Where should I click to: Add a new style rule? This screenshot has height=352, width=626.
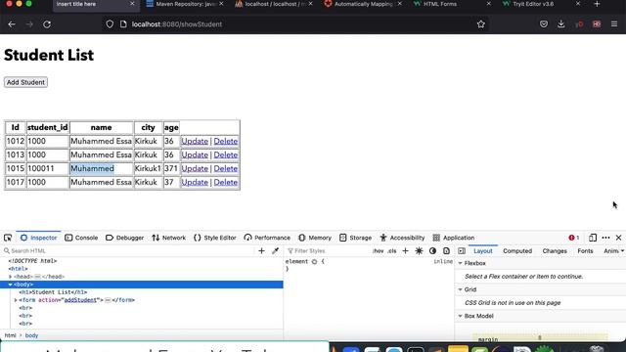(405, 251)
